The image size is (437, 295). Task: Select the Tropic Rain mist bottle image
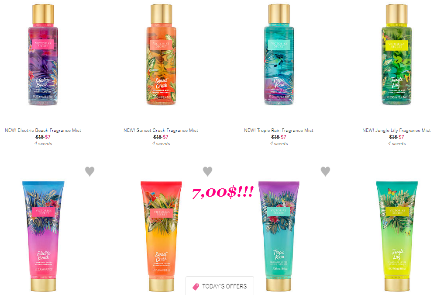279,55
